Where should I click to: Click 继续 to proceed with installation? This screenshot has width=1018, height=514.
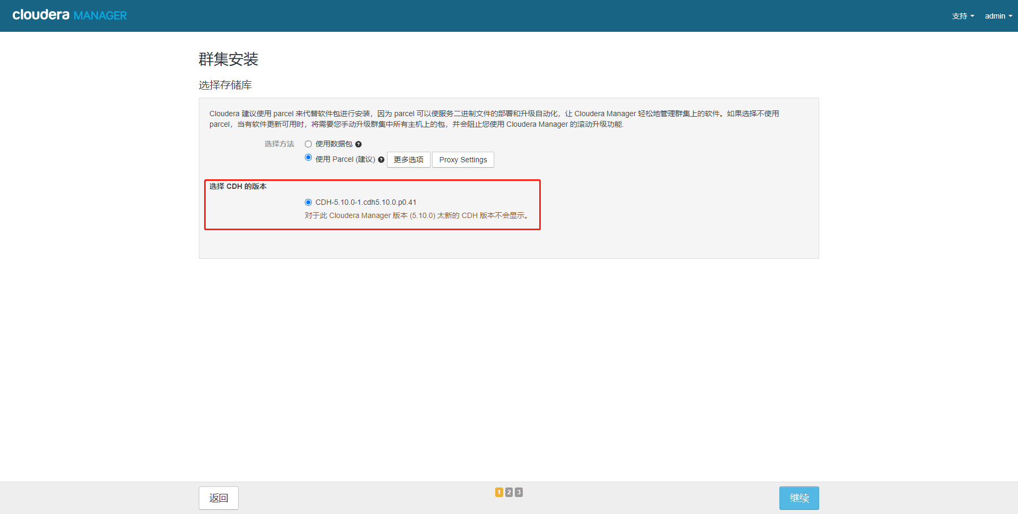799,498
